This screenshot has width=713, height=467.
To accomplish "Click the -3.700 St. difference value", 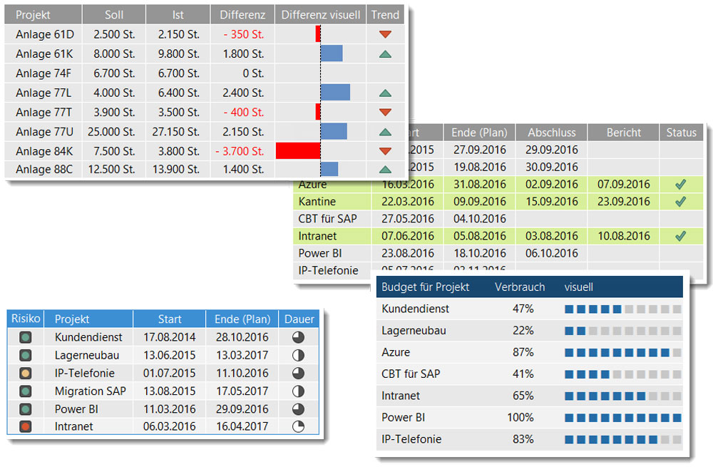I will point(240,150).
